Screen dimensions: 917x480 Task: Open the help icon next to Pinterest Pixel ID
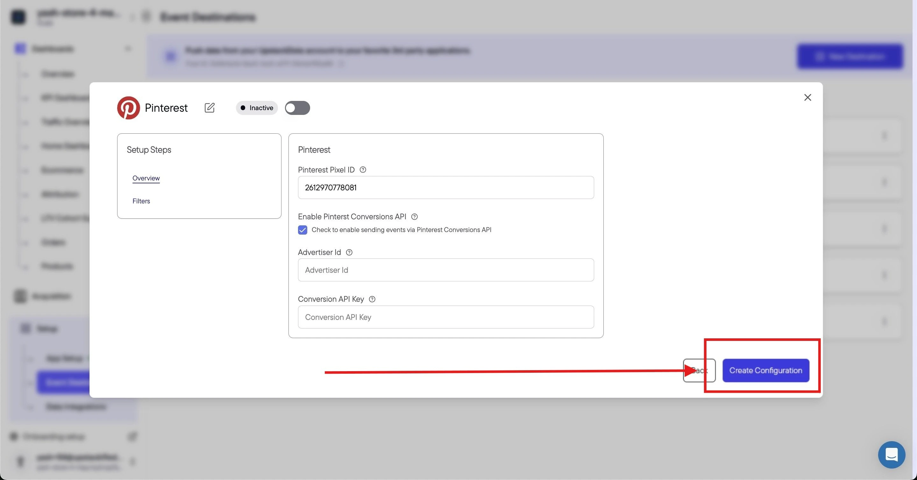(x=363, y=170)
